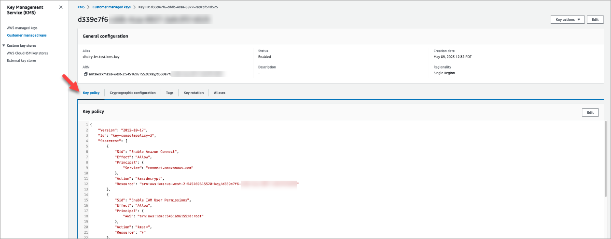This screenshot has width=611, height=239.
Task: Click the top Edit button beside Key actions
Action: click(595, 19)
